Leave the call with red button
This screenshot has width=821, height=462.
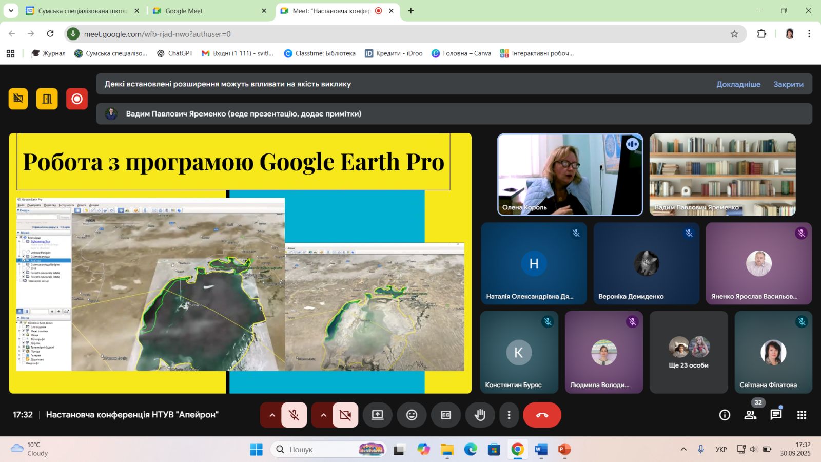[542, 415]
